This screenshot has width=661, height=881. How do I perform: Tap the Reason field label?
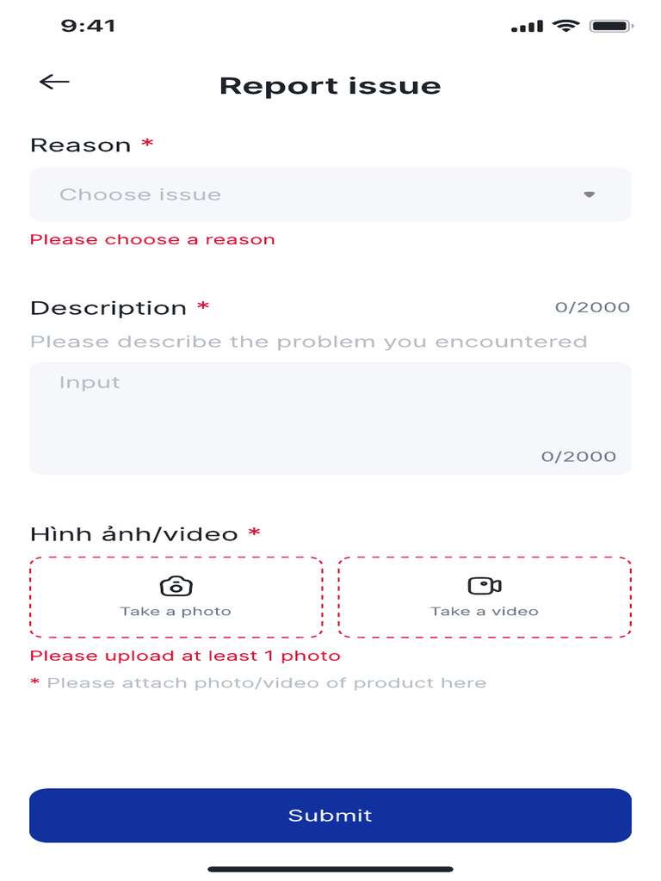[81, 145]
